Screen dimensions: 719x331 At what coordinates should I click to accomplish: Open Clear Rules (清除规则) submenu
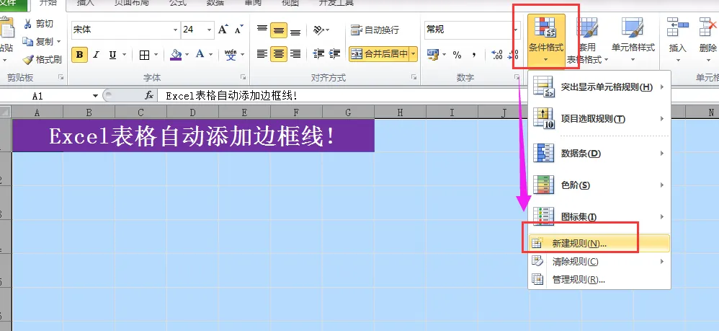coord(599,262)
